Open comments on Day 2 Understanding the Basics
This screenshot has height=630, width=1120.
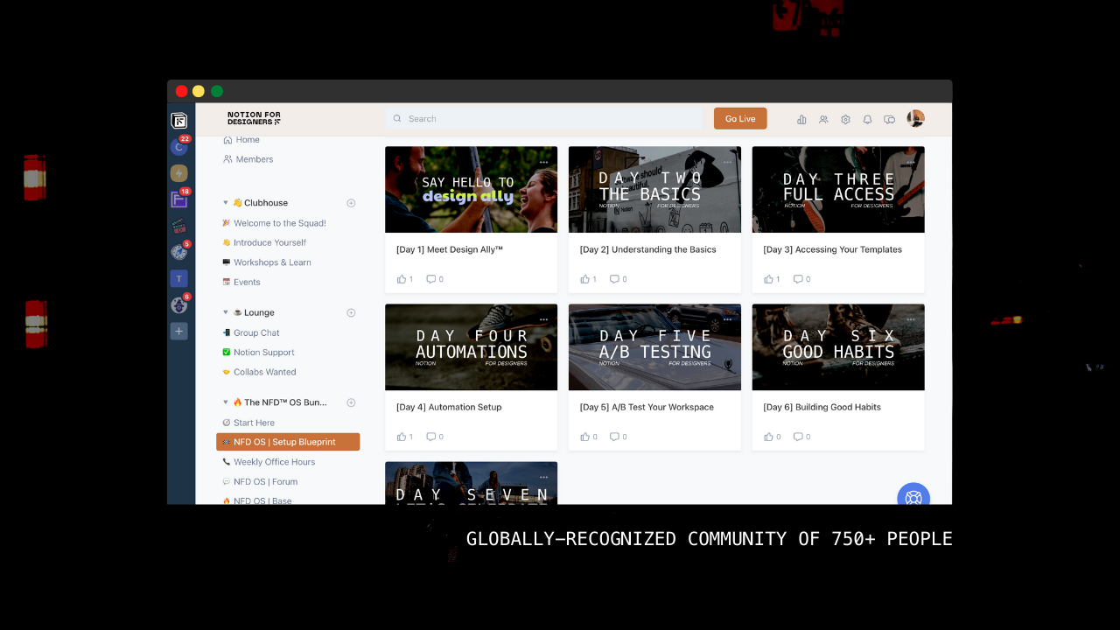(x=615, y=279)
